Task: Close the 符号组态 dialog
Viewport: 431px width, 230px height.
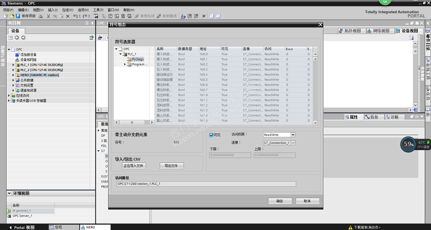Action: 320,25
